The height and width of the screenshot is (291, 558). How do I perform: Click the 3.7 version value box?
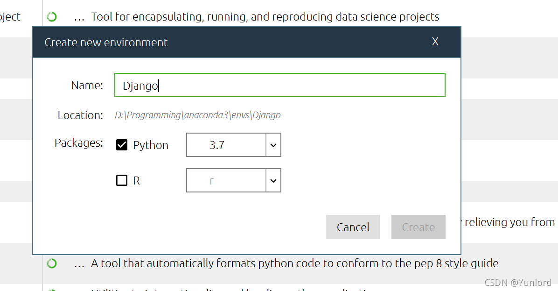226,145
